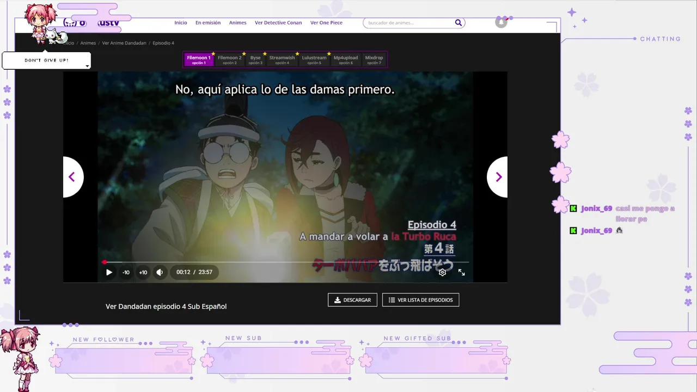Image resolution: width=697 pixels, height=392 pixels.
Task: Select Filemoon 1 server option
Action: point(199,59)
